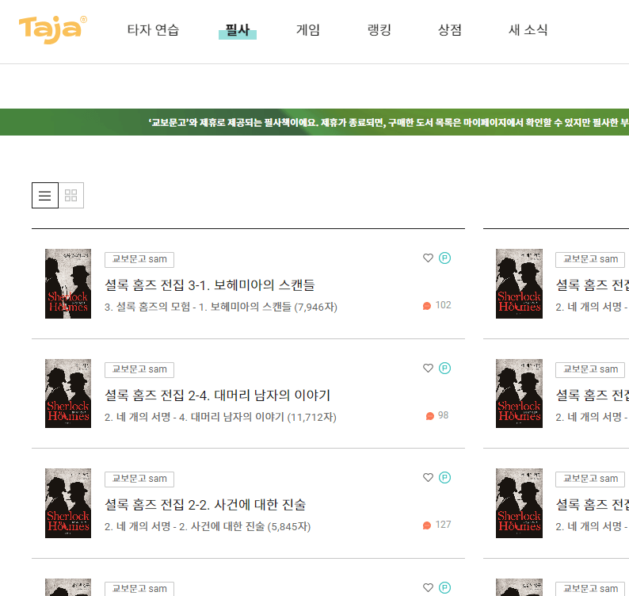Open book cover of 2-2. 사건에 대한 진술
Screen dimensions: 629x596
pyautogui.click(x=68, y=503)
